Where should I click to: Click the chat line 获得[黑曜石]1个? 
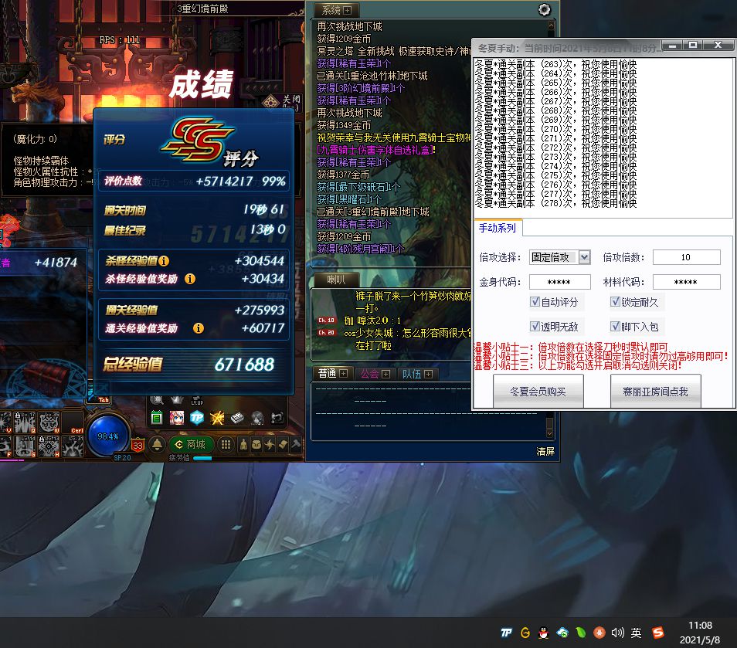click(349, 199)
